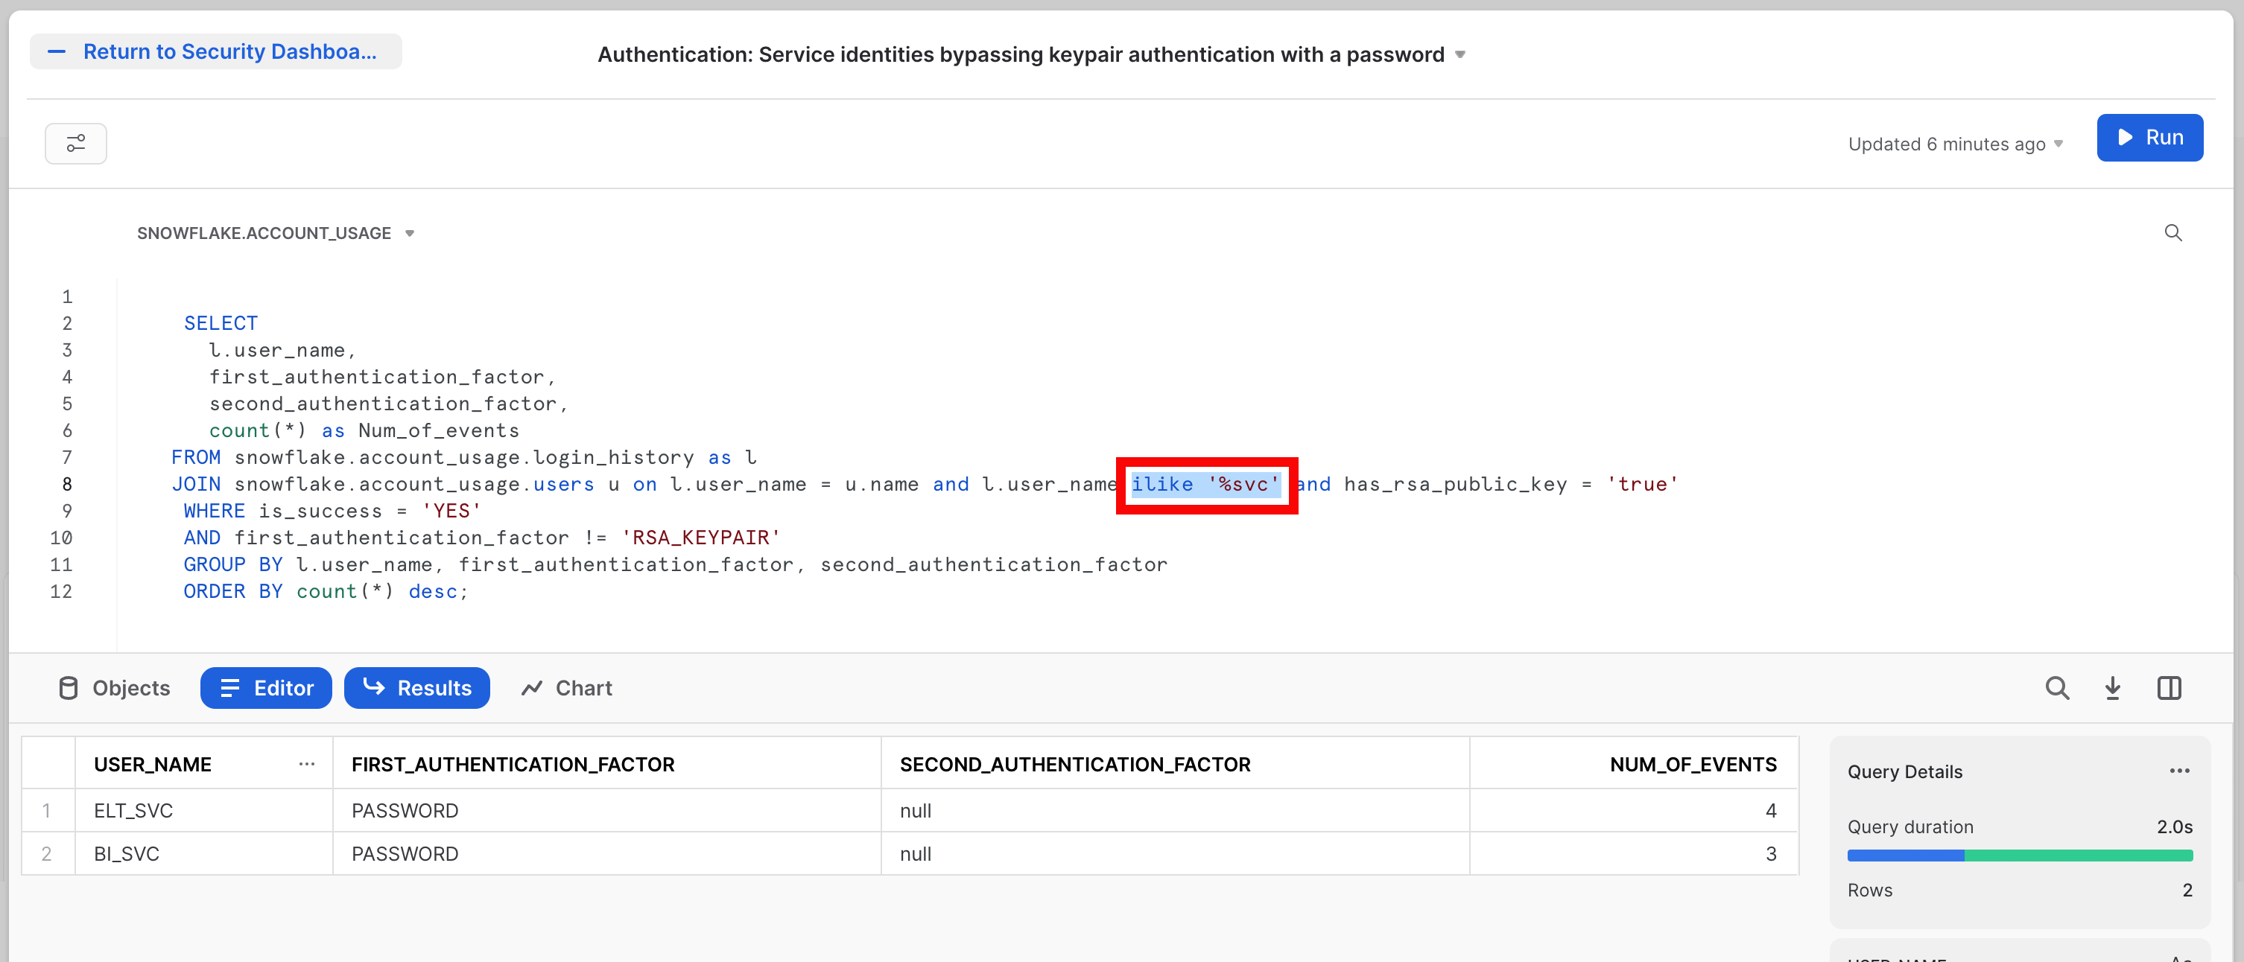Sort by NUM_OF_EVENTS column header
This screenshot has width=2244, height=962.
pyautogui.click(x=1692, y=765)
